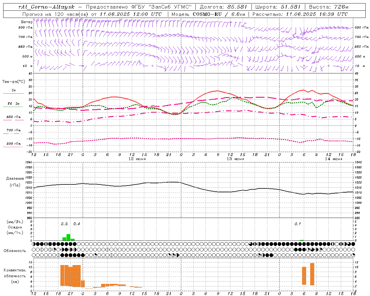
Task: Click the tallest green precipitation bar
Action: pyautogui.click(x=69, y=237)
